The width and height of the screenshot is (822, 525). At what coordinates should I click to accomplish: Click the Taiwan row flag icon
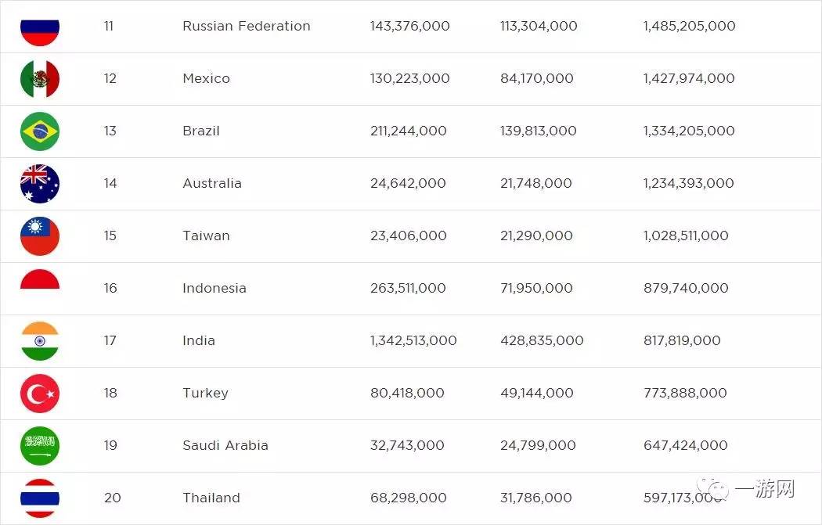click(x=40, y=236)
